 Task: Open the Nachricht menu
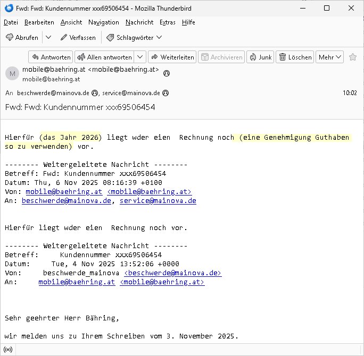tap(139, 22)
